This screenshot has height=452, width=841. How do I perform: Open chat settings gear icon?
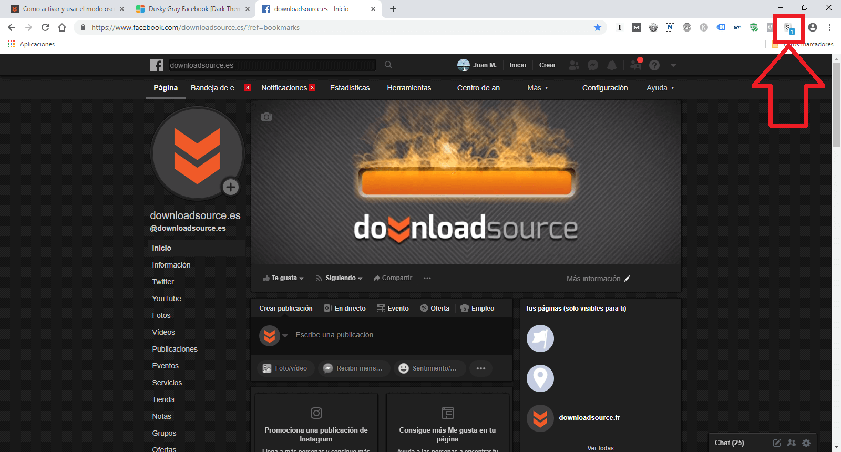(806, 443)
